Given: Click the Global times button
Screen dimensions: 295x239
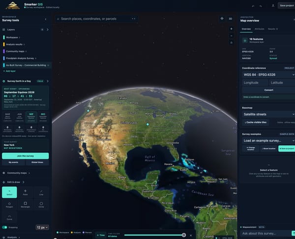Looking at the screenshot, I should [x=37, y=162].
